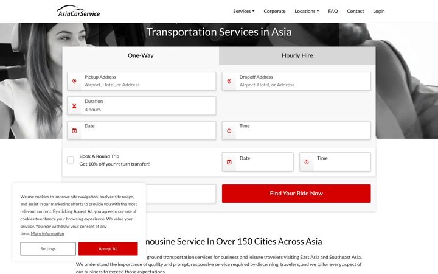The height and width of the screenshot is (274, 438).
Task: Click the dropoff address location pin icon
Action: (x=229, y=82)
